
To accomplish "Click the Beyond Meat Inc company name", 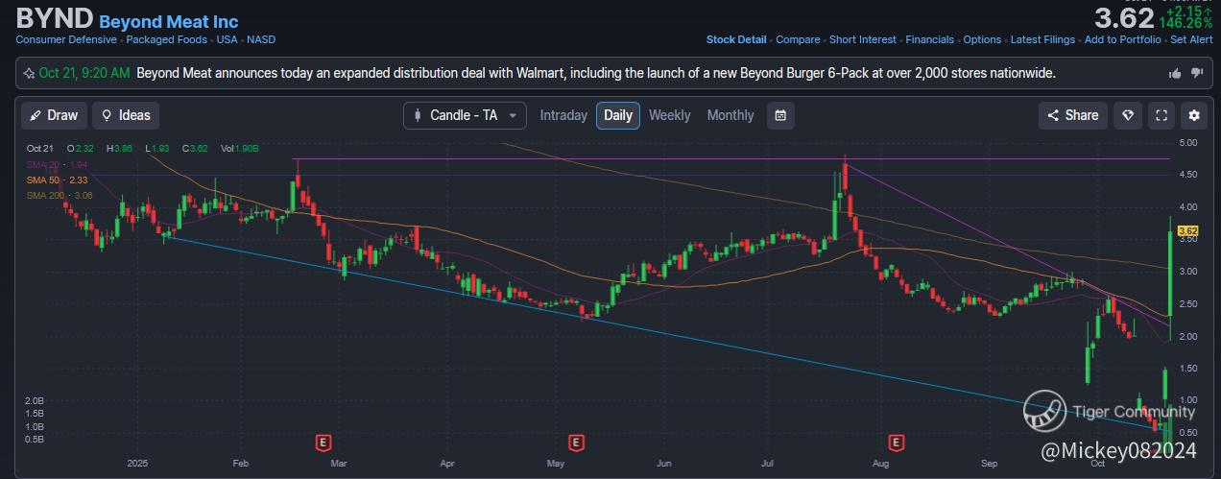I will click(169, 21).
